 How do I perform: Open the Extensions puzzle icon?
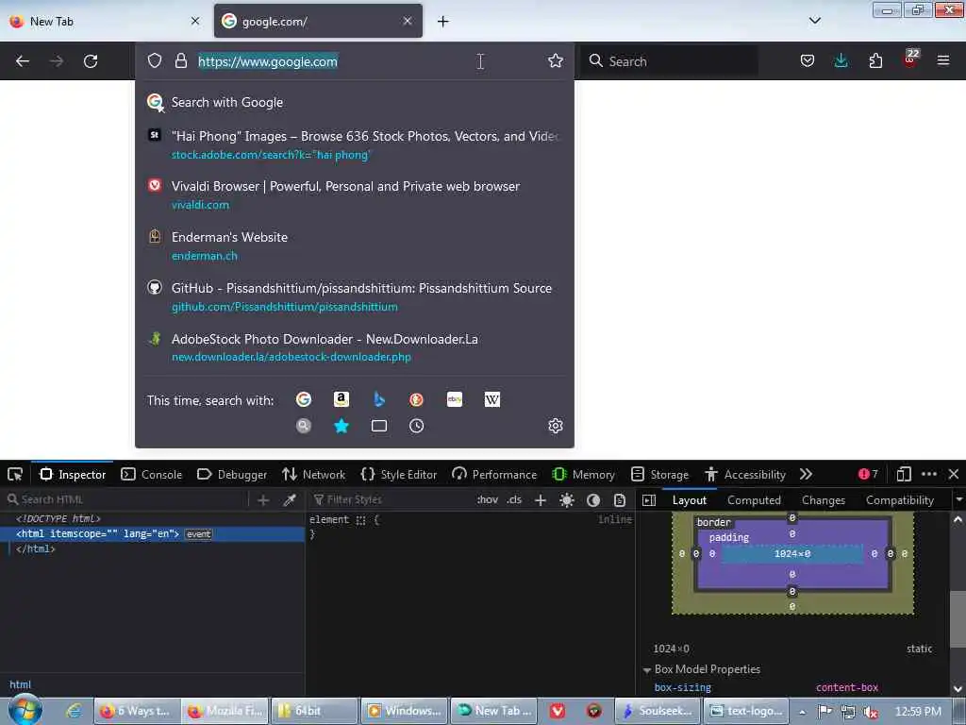point(875,60)
